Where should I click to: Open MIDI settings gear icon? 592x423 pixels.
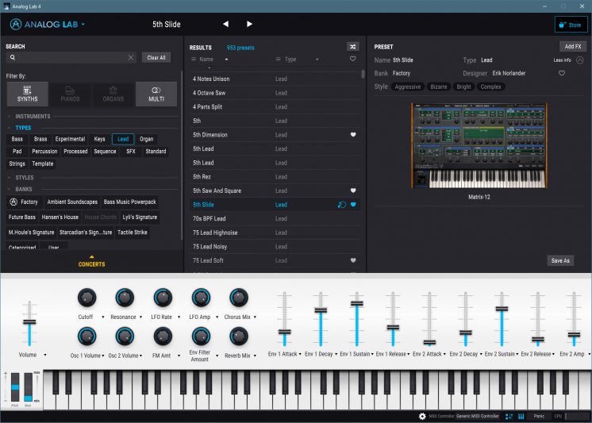point(422,416)
